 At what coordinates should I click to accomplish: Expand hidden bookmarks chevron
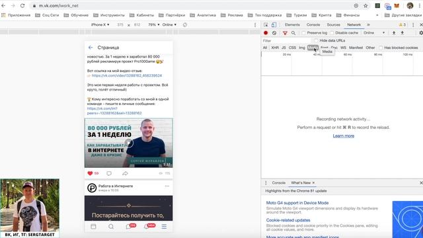point(377,15)
